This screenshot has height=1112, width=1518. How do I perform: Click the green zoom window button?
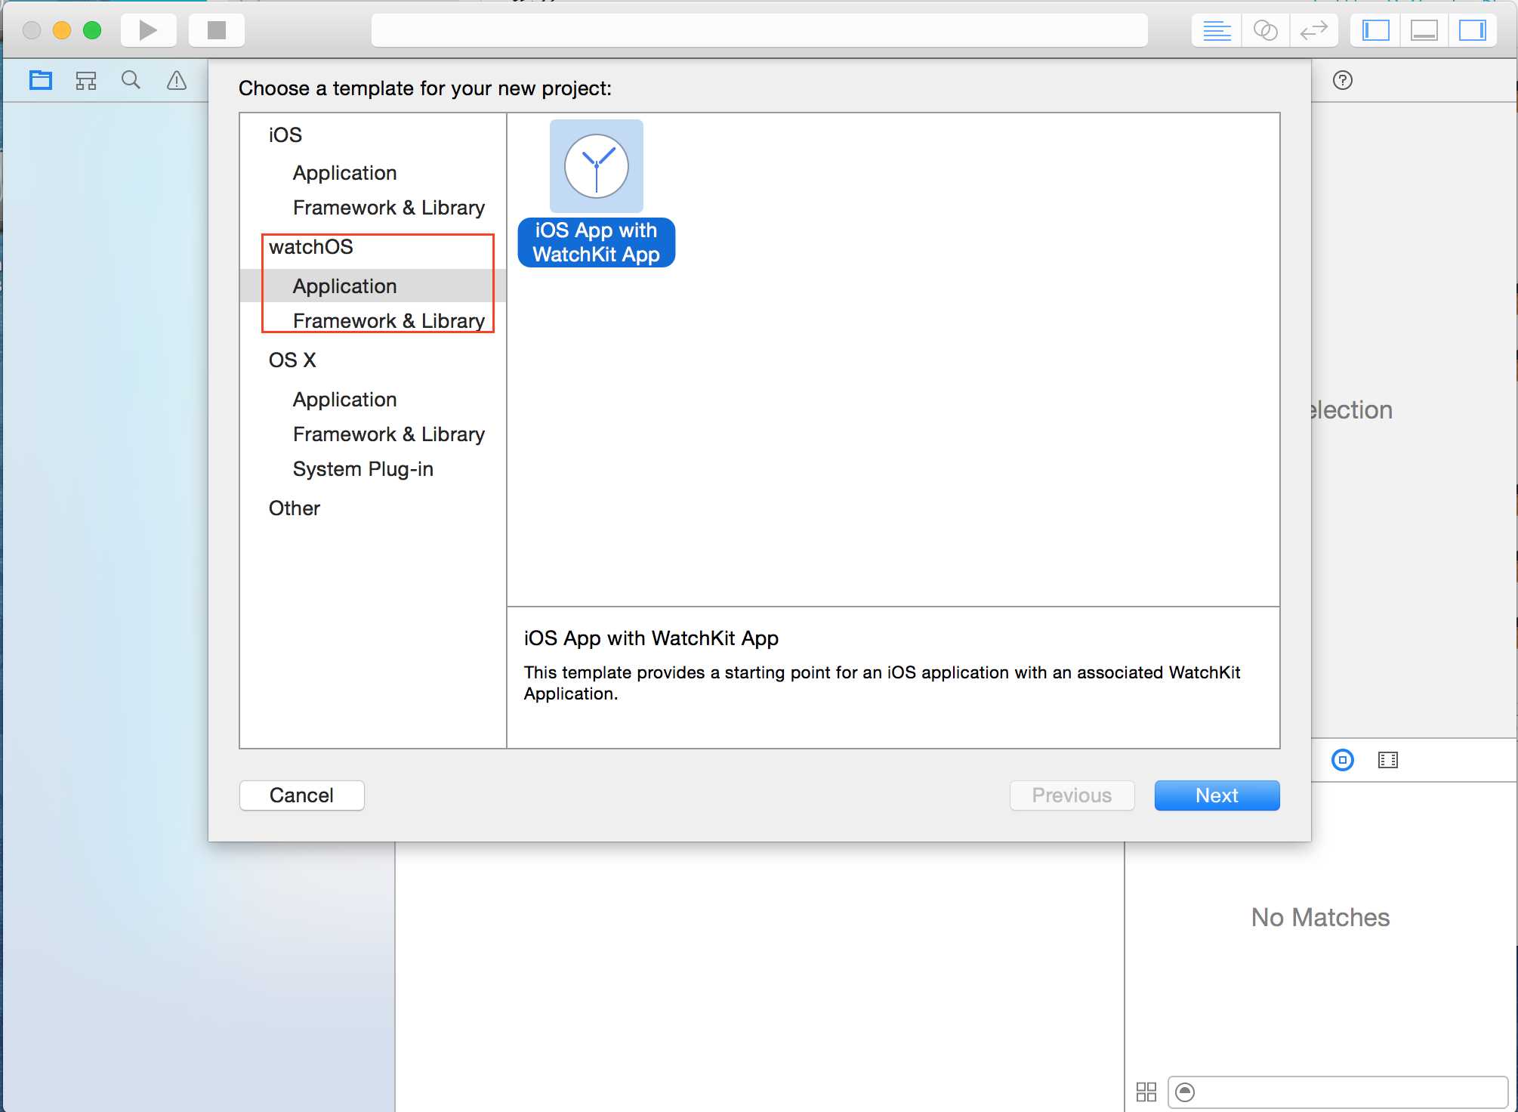pos(92,30)
